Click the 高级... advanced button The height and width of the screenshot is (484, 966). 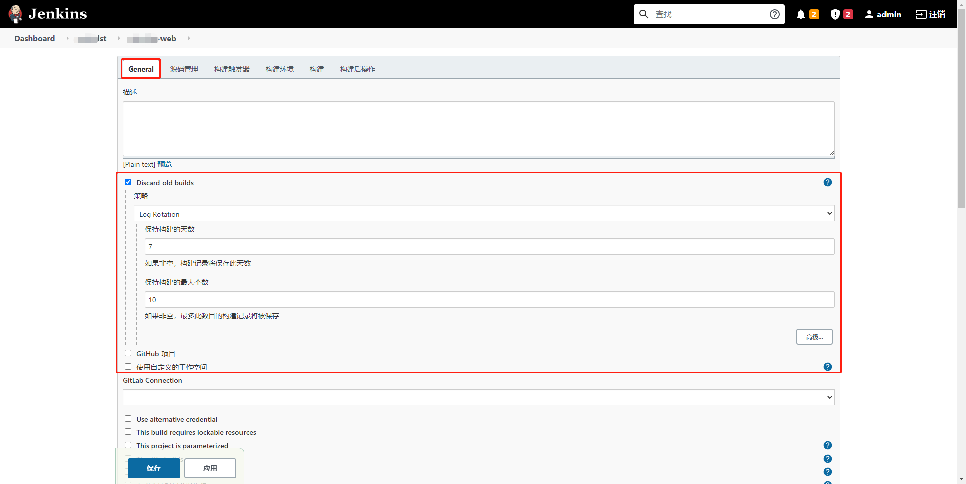tap(815, 337)
